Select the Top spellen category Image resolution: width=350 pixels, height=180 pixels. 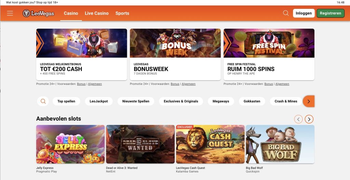pyautogui.click(x=66, y=101)
